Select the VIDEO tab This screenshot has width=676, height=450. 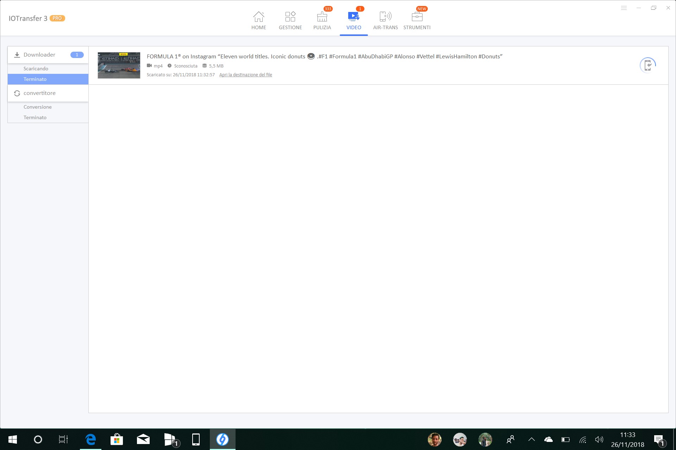click(x=353, y=20)
